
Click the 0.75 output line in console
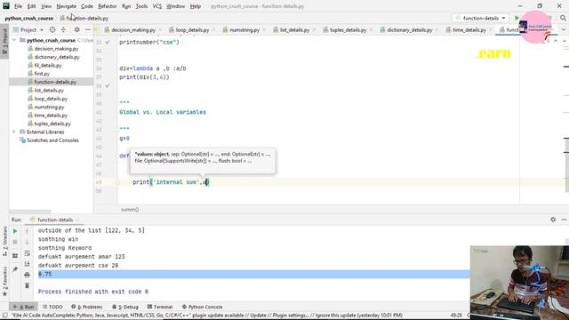point(253,275)
